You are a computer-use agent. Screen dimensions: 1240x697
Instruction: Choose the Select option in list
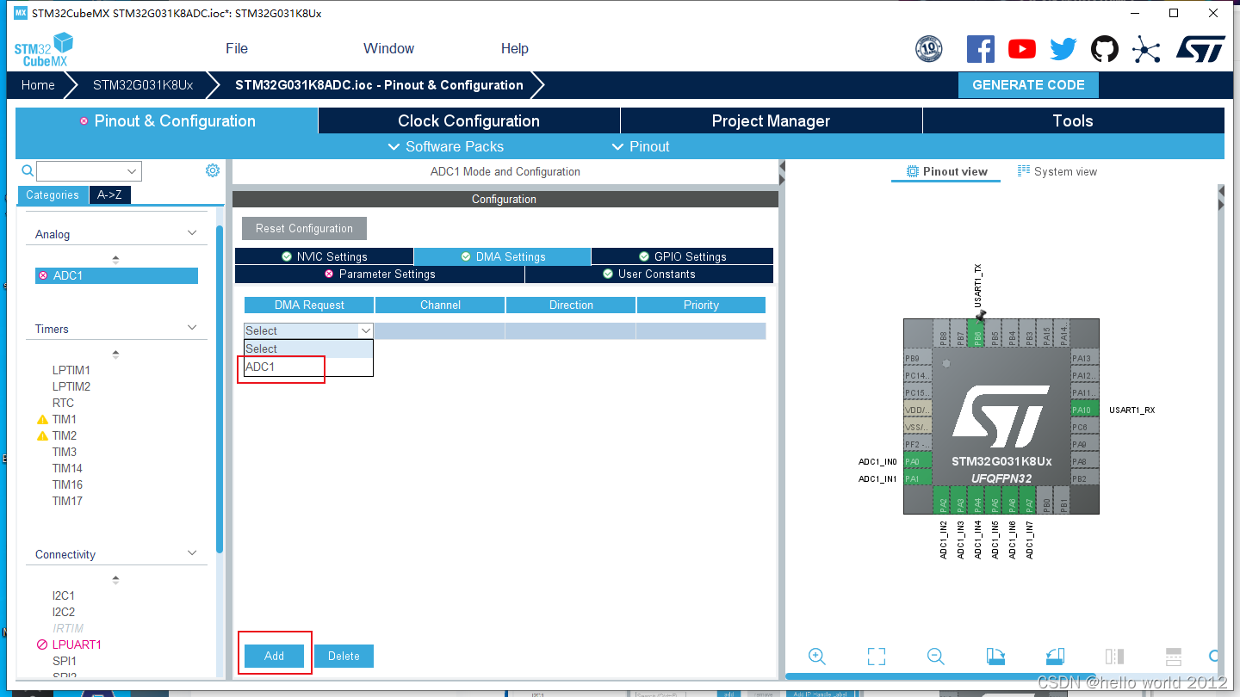pyautogui.click(x=309, y=348)
